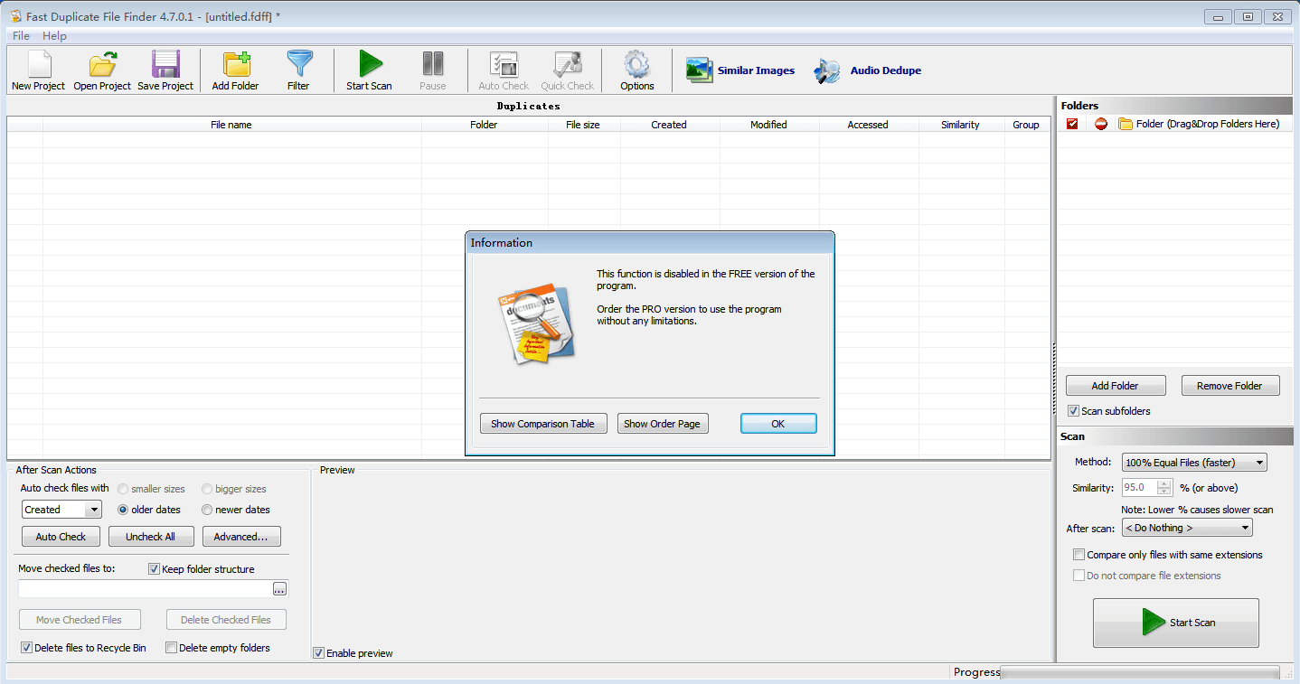Open the Options gear icon
Screen dimensions: 1300x684
pyautogui.click(x=637, y=70)
